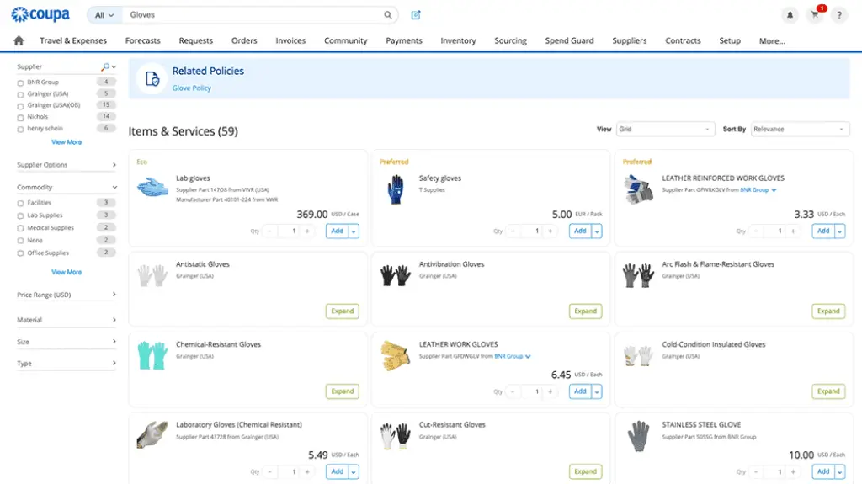Decrease quantity for LEATHER REINFORCED WORK GLOVES
This screenshot has height=484, width=862.
pos(755,231)
